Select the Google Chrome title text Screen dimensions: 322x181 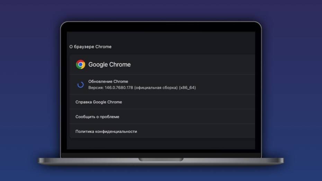coord(109,64)
